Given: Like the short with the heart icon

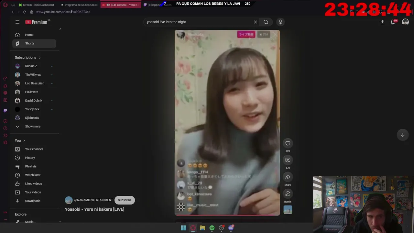Looking at the screenshot, I should pyautogui.click(x=288, y=143).
